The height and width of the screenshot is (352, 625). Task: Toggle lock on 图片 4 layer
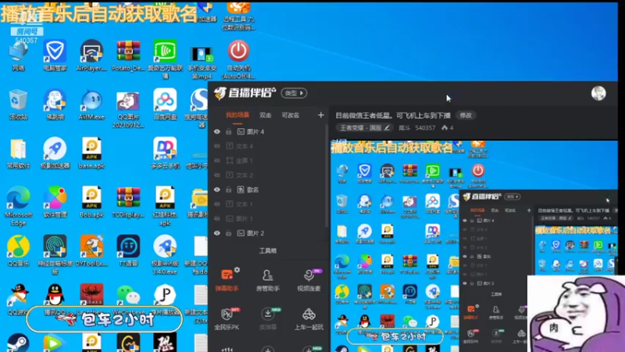click(x=228, y=131)
